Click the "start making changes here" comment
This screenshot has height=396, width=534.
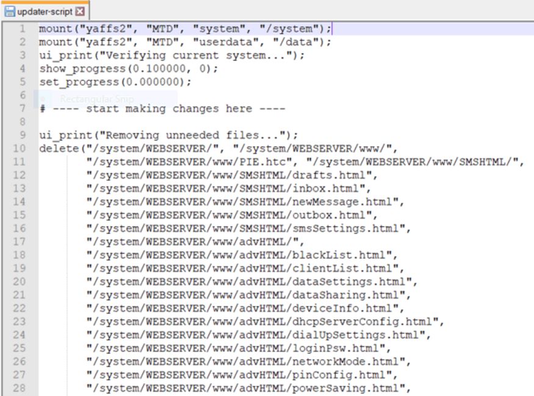(x=162, y=108)
